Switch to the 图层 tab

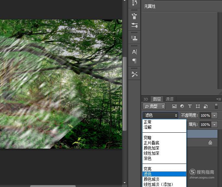(157, 99)
